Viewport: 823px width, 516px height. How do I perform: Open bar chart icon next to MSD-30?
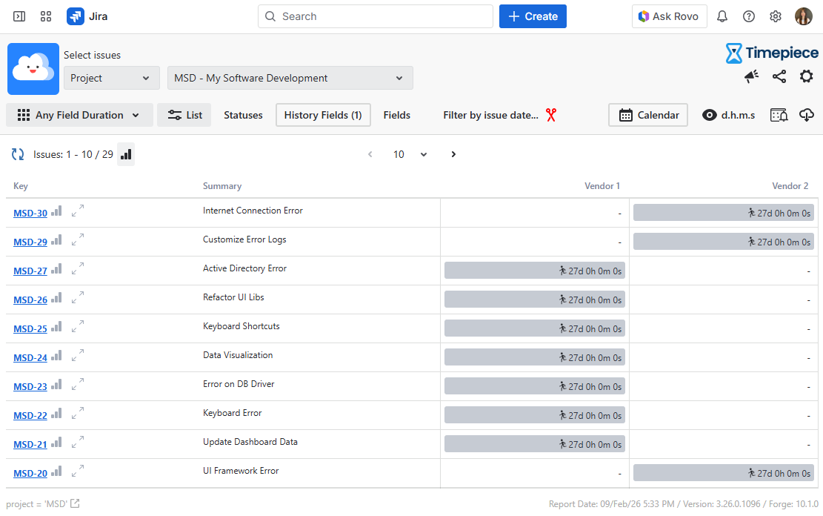tap(56, 212)
